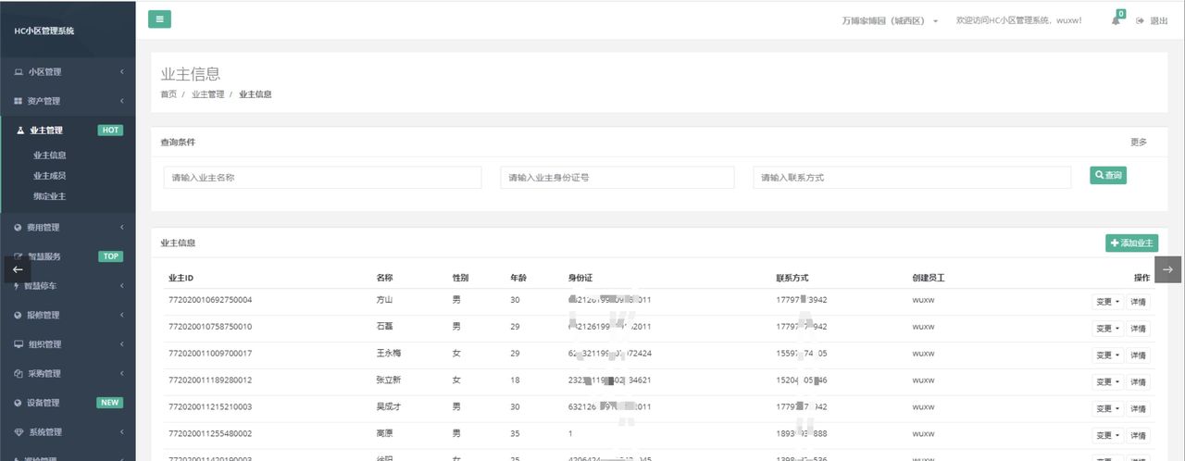
Task: Click the icon beside 费用管理
Action: (x=19, y=228)
